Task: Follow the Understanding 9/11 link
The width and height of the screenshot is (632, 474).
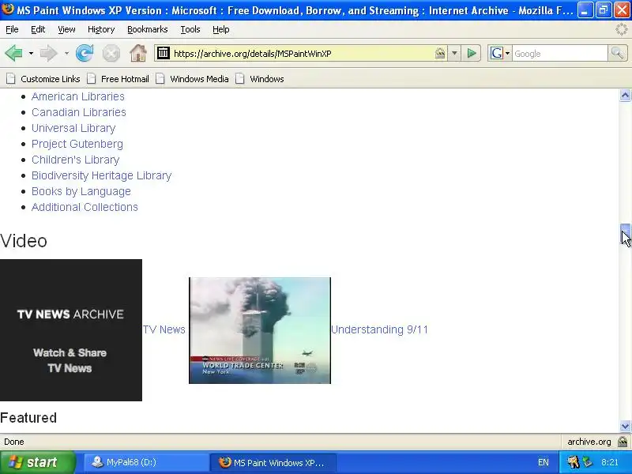Action: [379, 329]
